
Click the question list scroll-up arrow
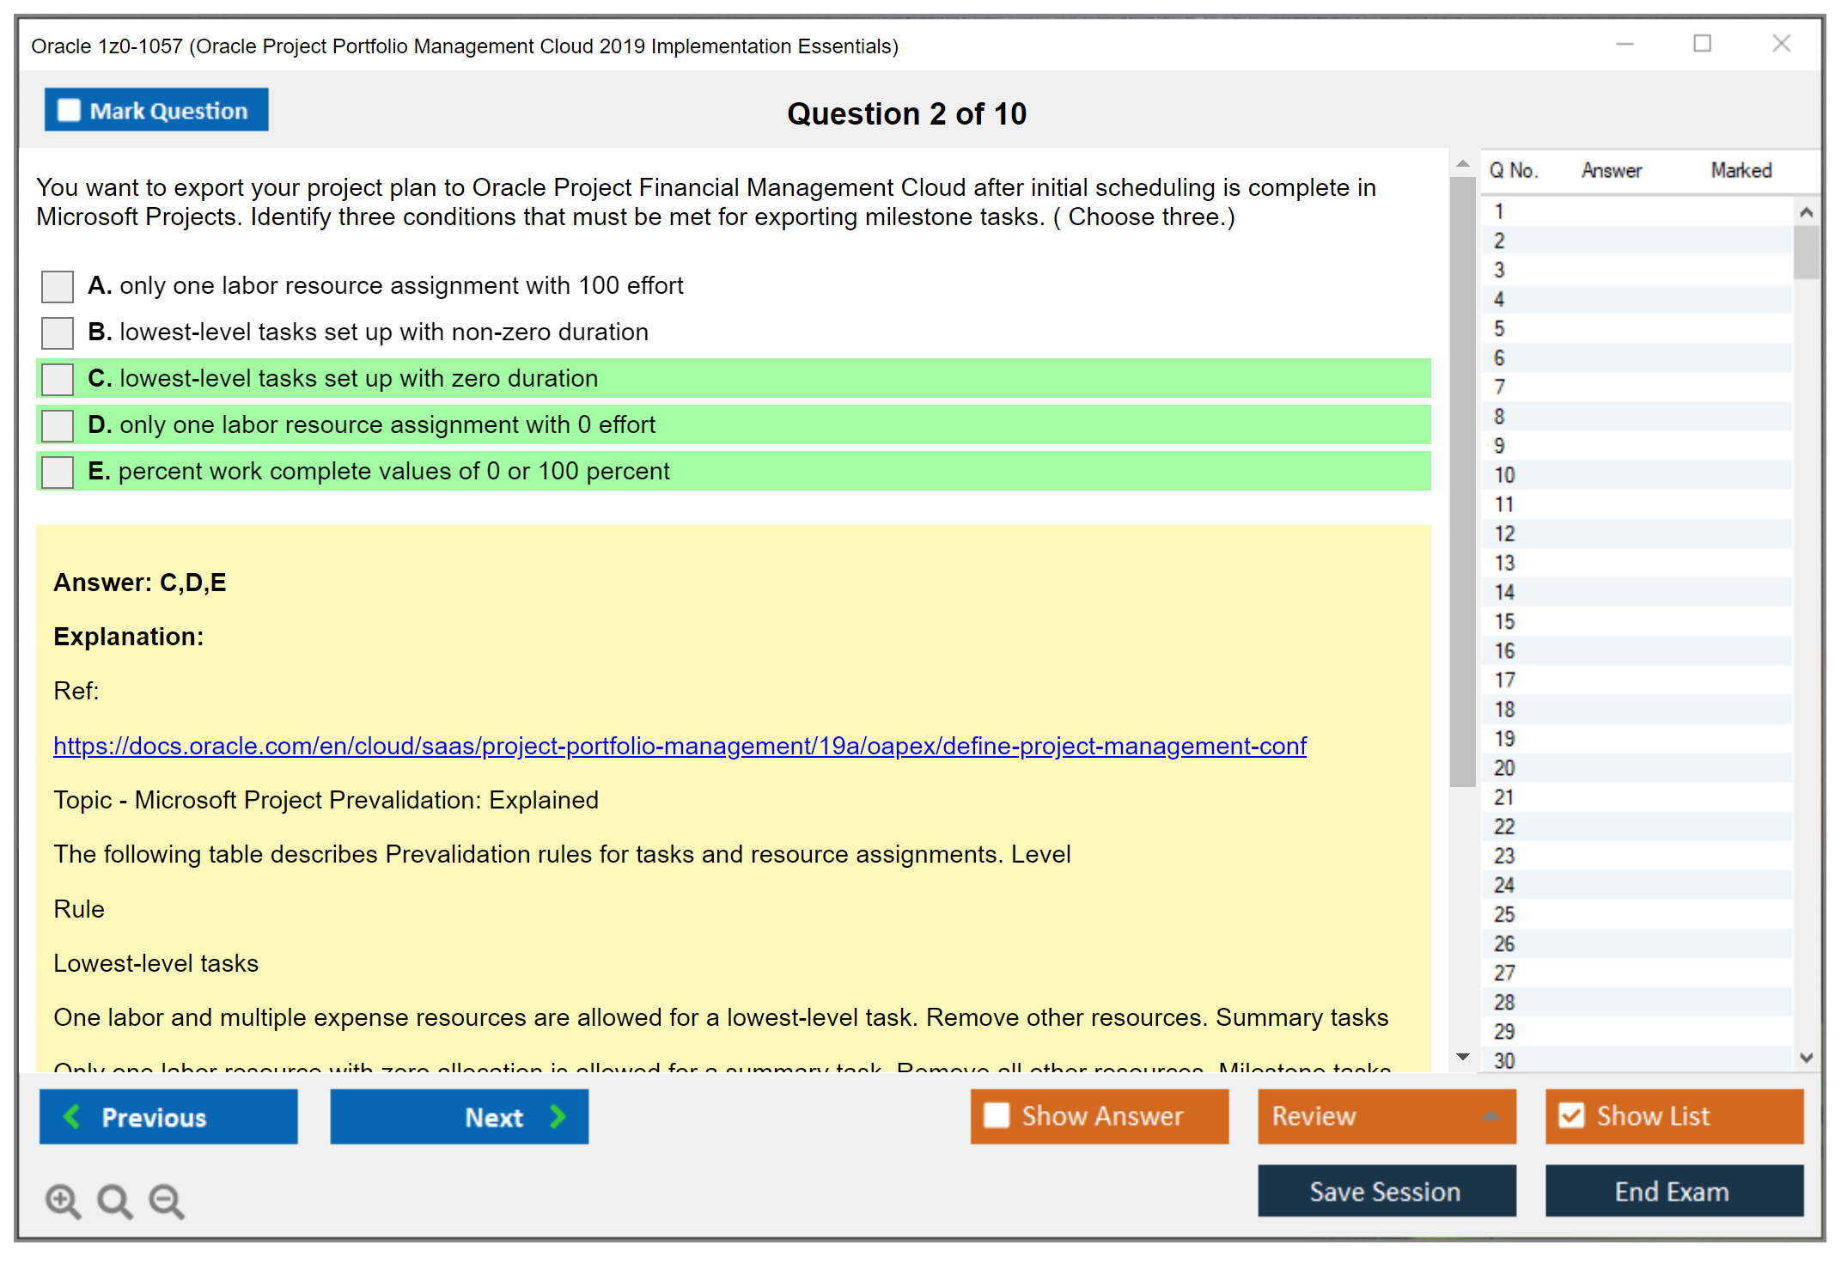click(1807, 211)
